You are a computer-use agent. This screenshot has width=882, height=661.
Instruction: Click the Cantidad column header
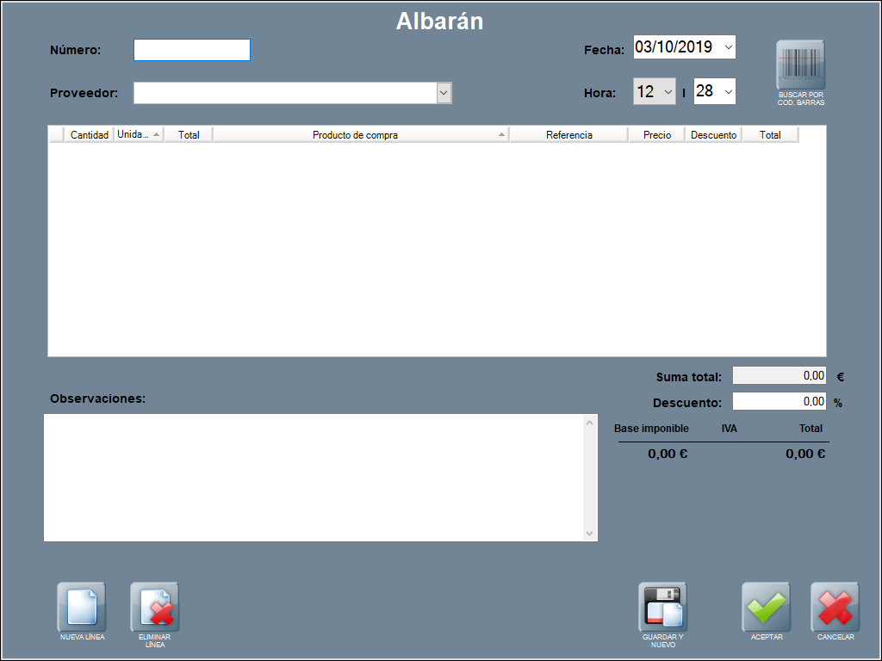(89, 135)
